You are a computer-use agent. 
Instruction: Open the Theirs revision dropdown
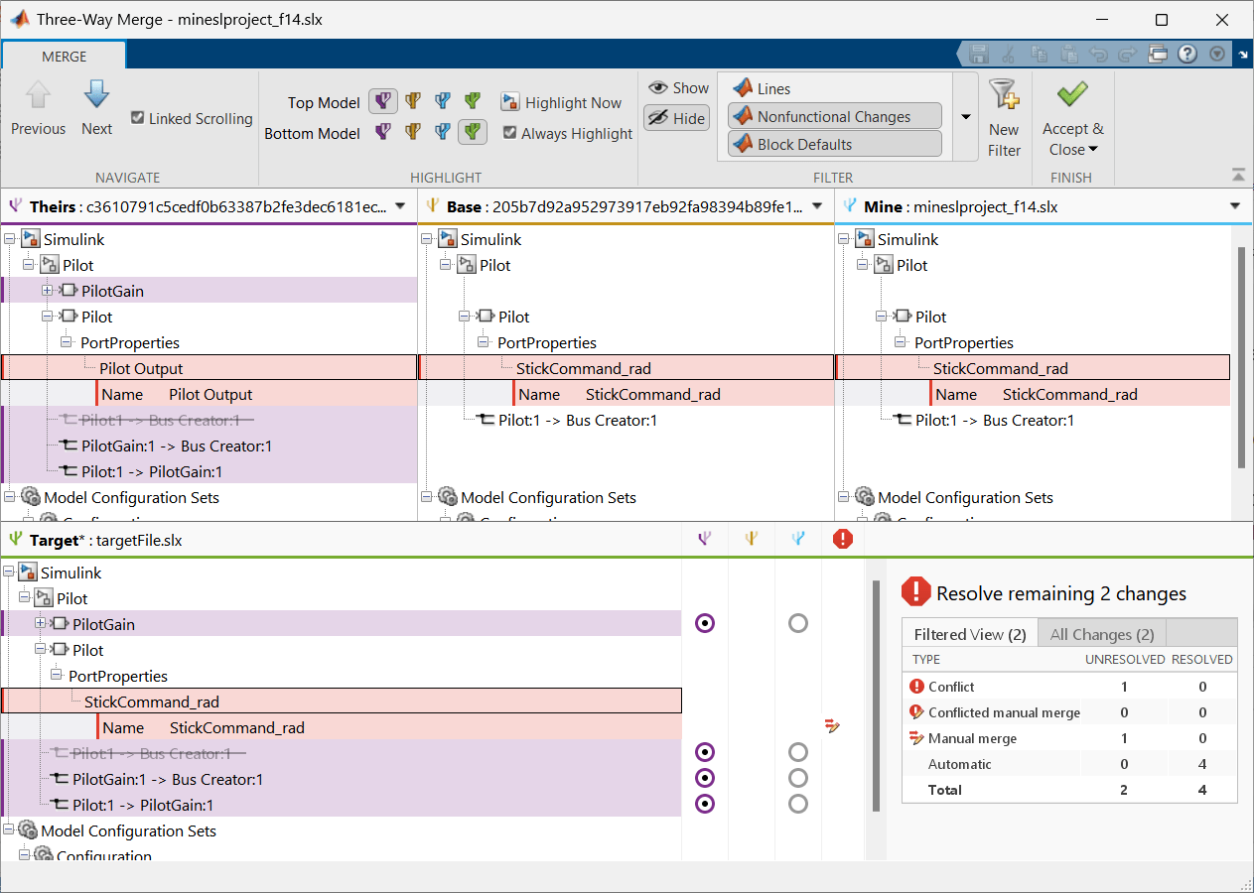point(400,206)
